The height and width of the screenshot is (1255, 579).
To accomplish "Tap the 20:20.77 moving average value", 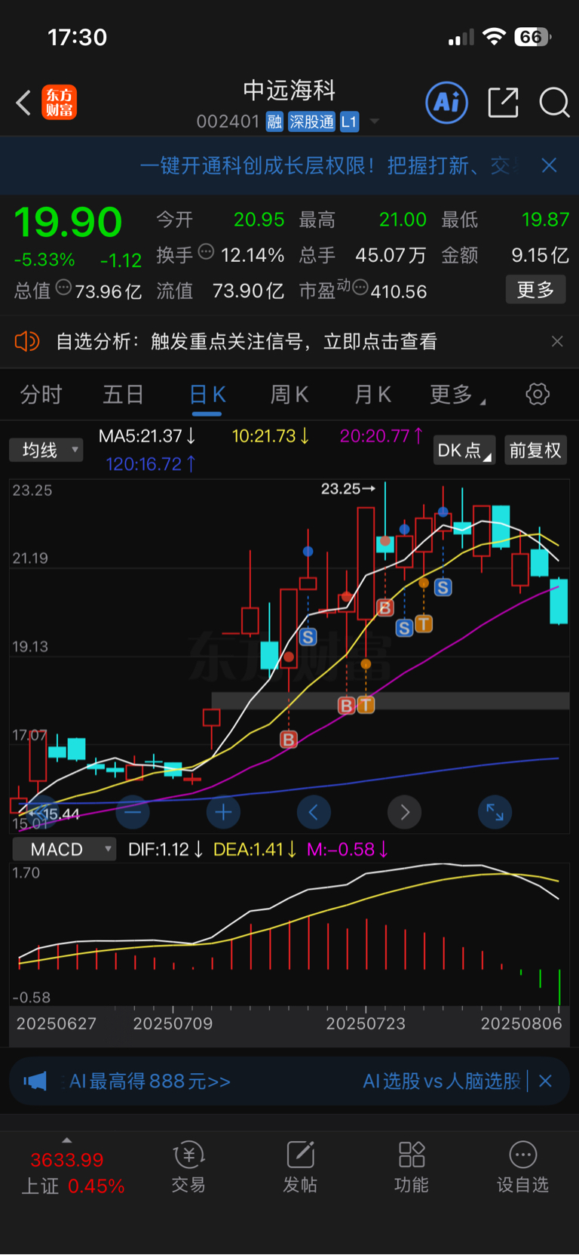I will coord(381,436).
